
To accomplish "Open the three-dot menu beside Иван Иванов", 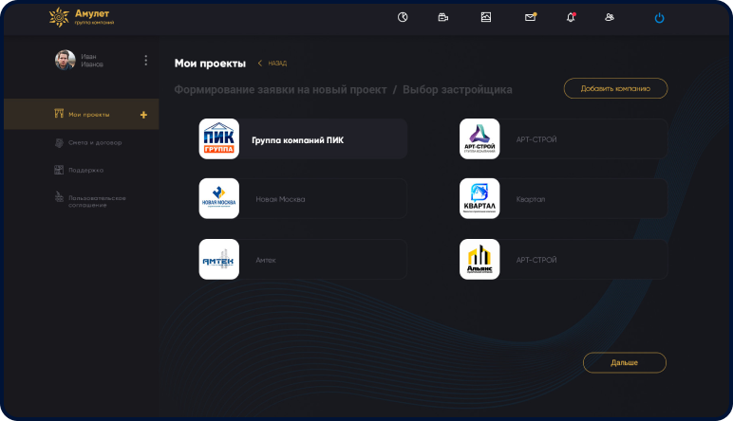I will point(146,60).
